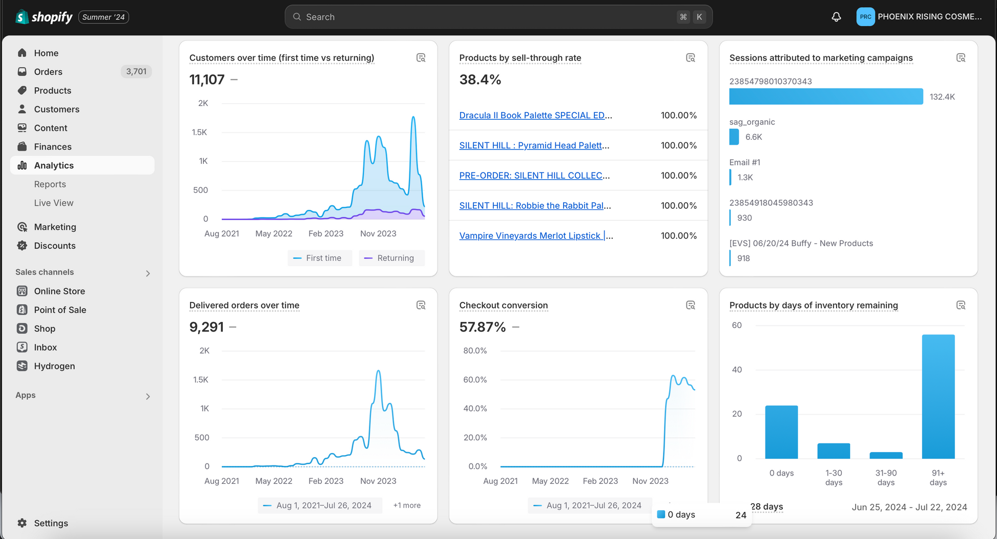Click the sag_organic sessions bar

734,137
